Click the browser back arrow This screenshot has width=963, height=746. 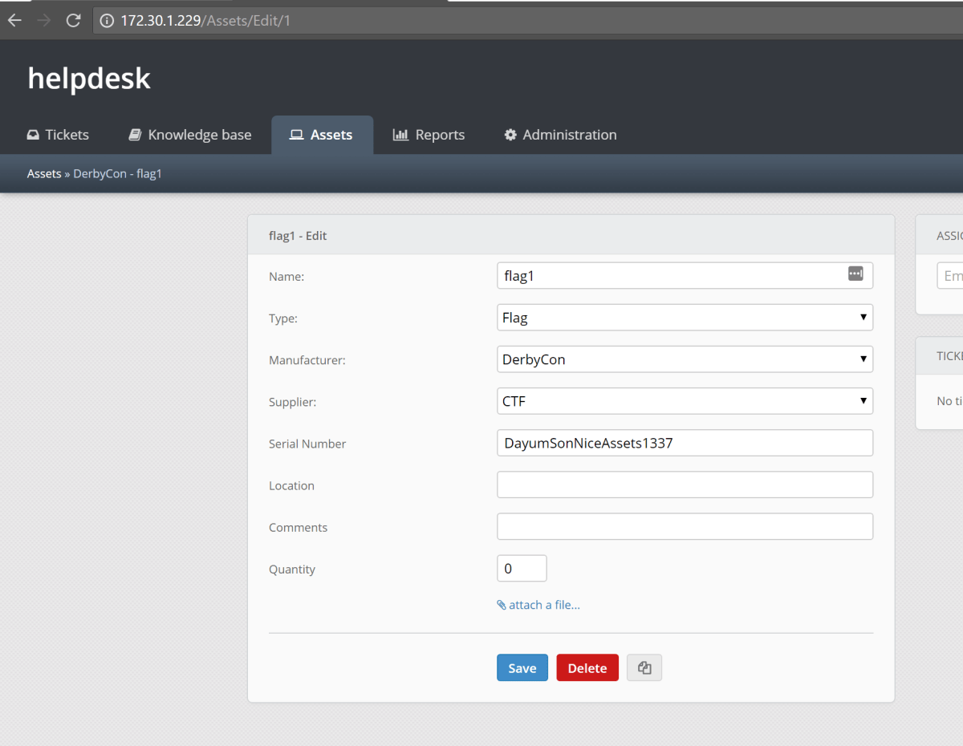tap(14, 21)
